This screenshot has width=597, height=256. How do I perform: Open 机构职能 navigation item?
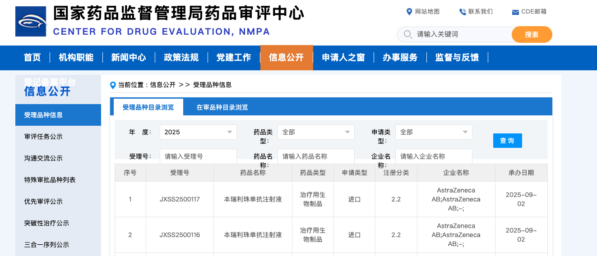click(x=76, y=58)
